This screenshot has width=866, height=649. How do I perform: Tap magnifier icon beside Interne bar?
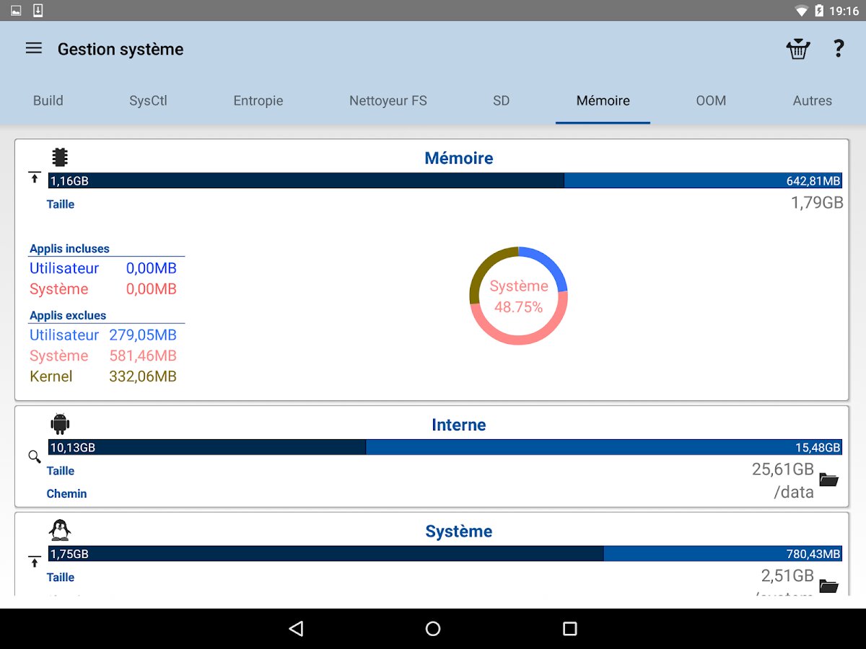pos(35,456)
